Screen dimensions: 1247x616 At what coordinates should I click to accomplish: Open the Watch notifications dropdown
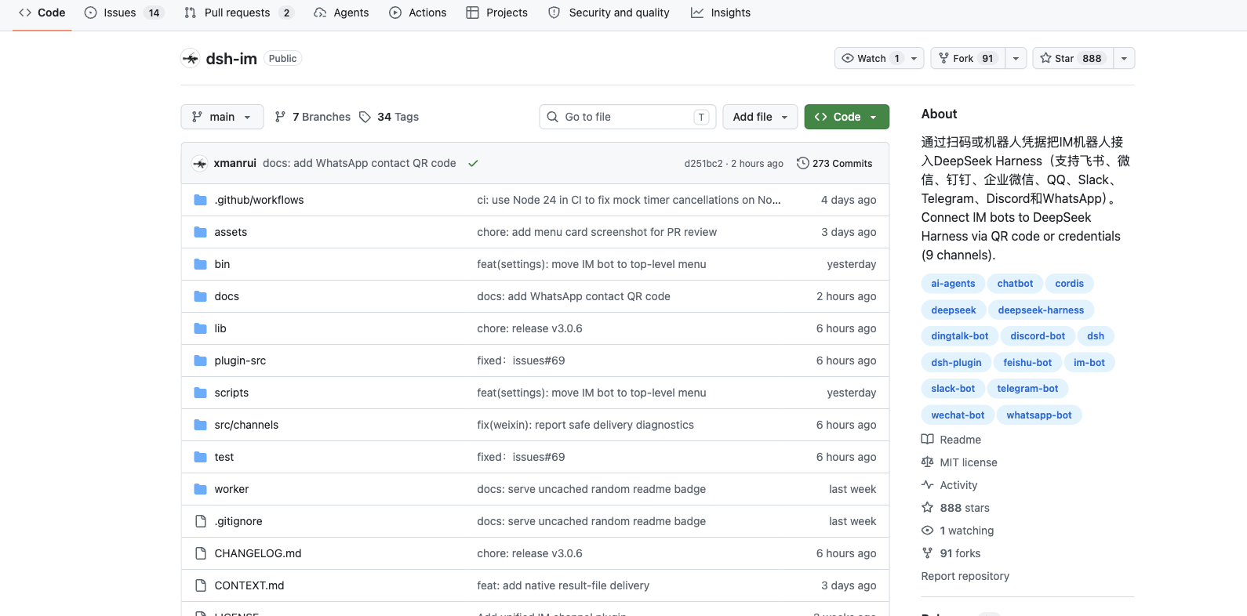pos(879,59)
